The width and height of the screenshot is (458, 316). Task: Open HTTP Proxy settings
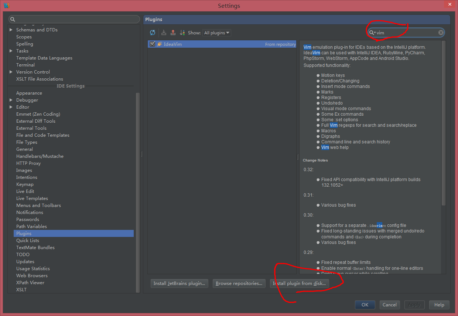click(x=28, y=163)
